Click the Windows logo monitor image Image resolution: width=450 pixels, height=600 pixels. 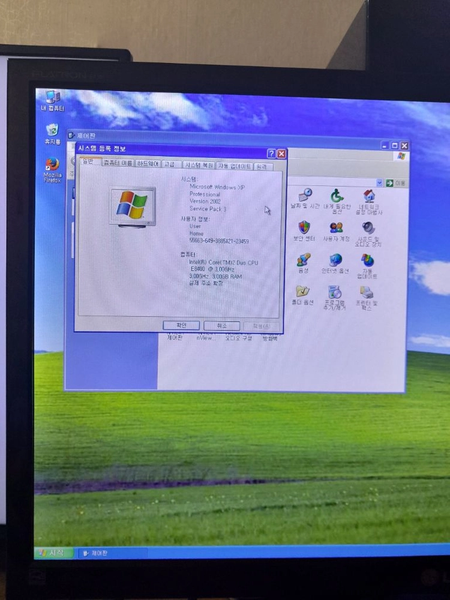pos(133,206)
